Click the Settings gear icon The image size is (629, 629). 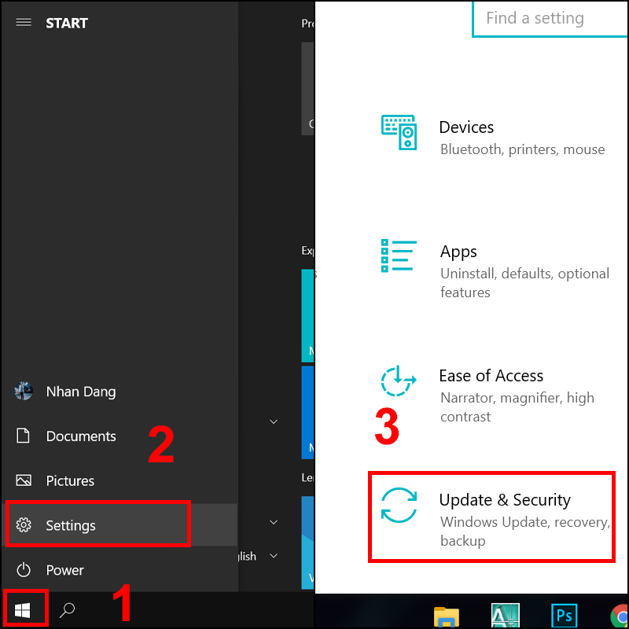click(x=24, y=524)
